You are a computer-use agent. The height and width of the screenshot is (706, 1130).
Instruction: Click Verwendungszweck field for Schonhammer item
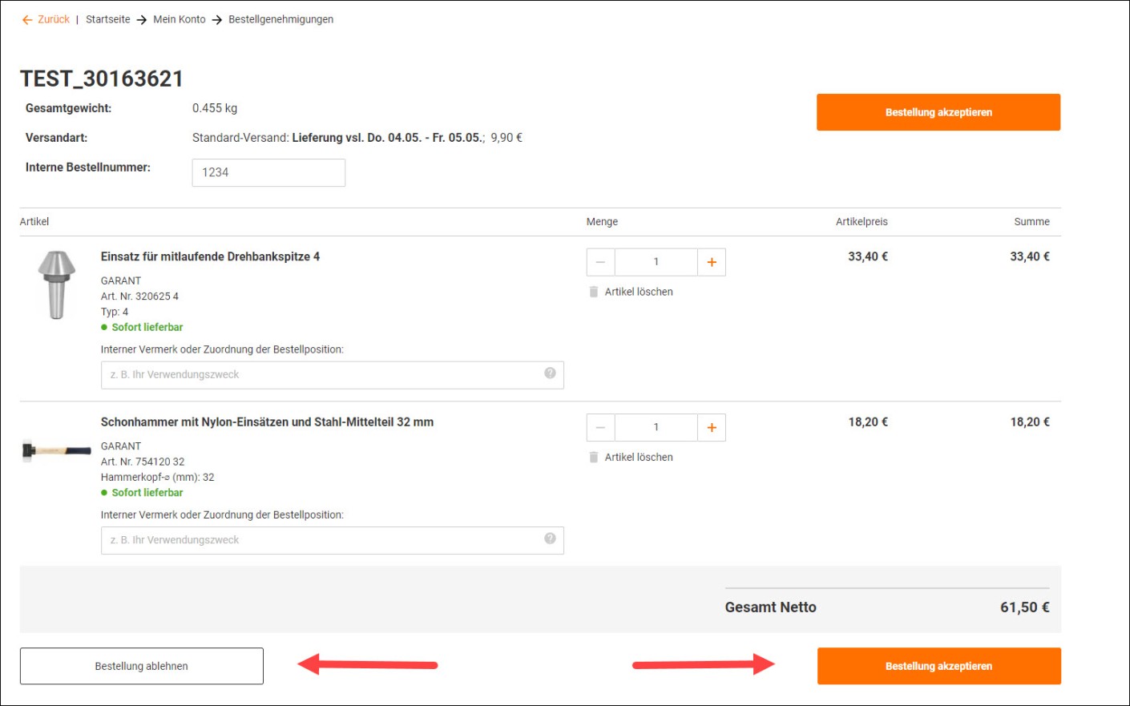321,540
